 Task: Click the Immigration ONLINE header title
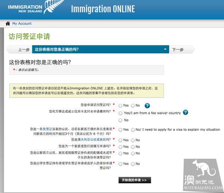pos(103,9)
